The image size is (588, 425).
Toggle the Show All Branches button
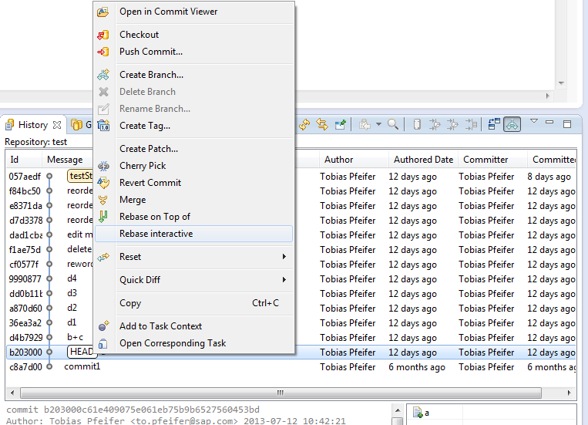point(512,124)
